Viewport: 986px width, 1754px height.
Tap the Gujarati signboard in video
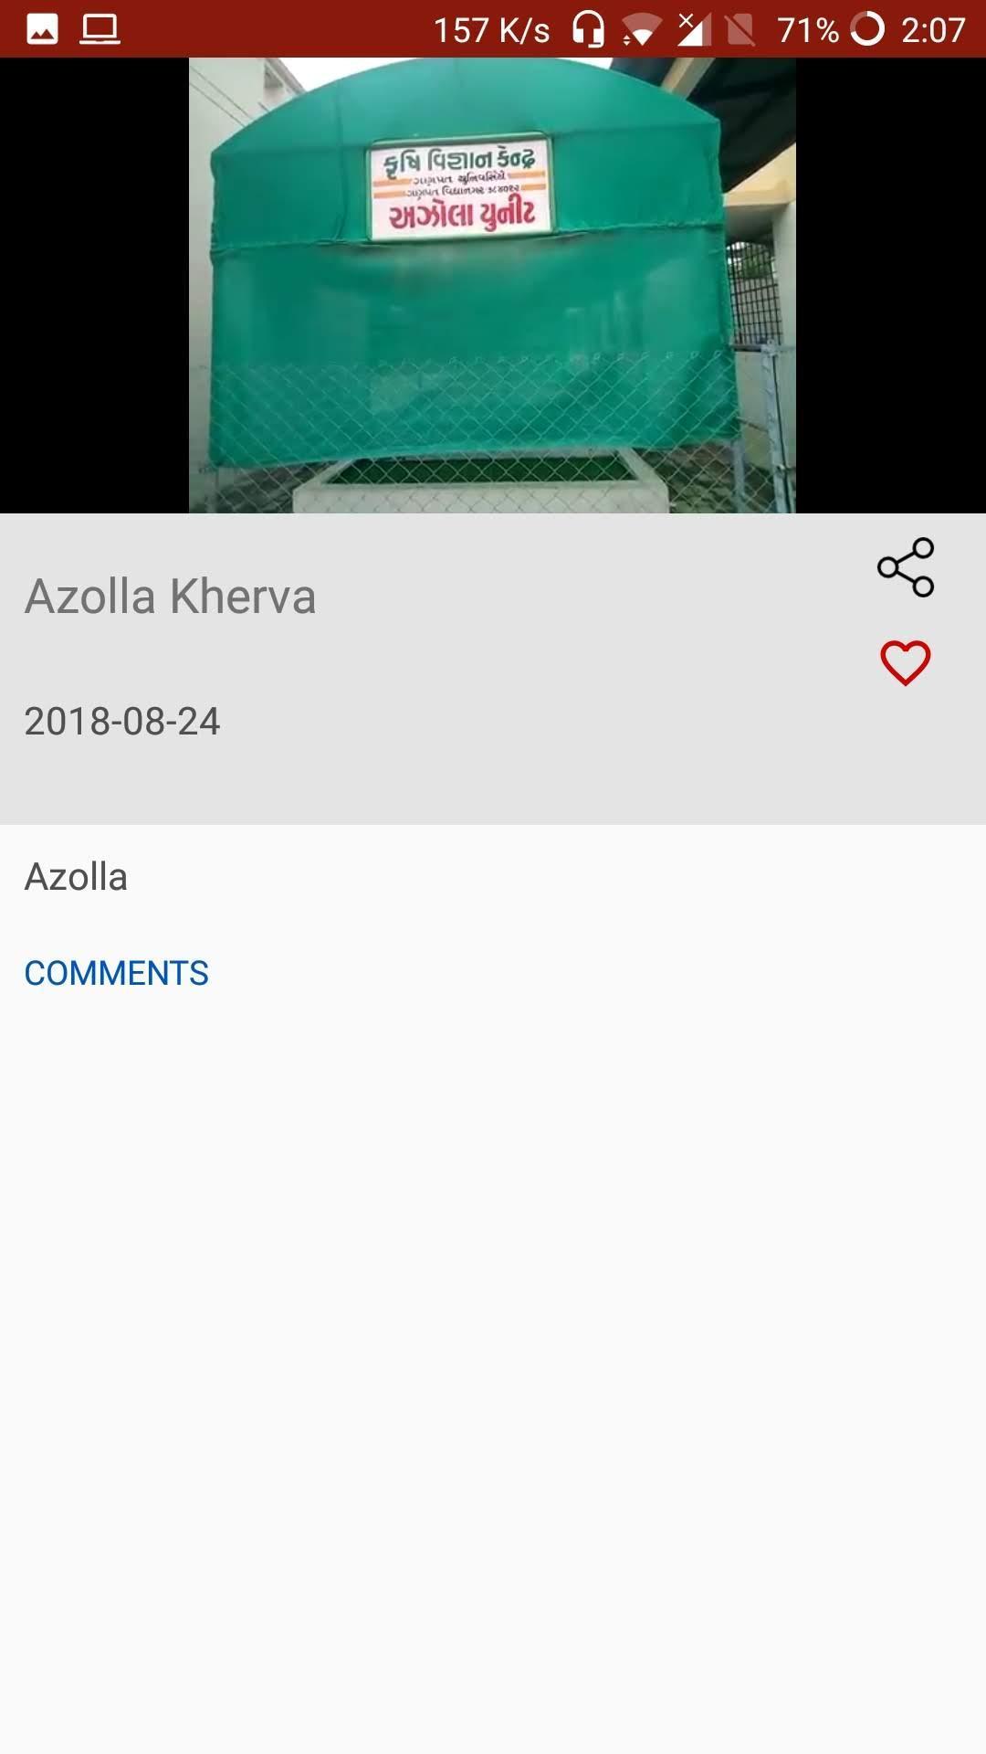point(460,189)
